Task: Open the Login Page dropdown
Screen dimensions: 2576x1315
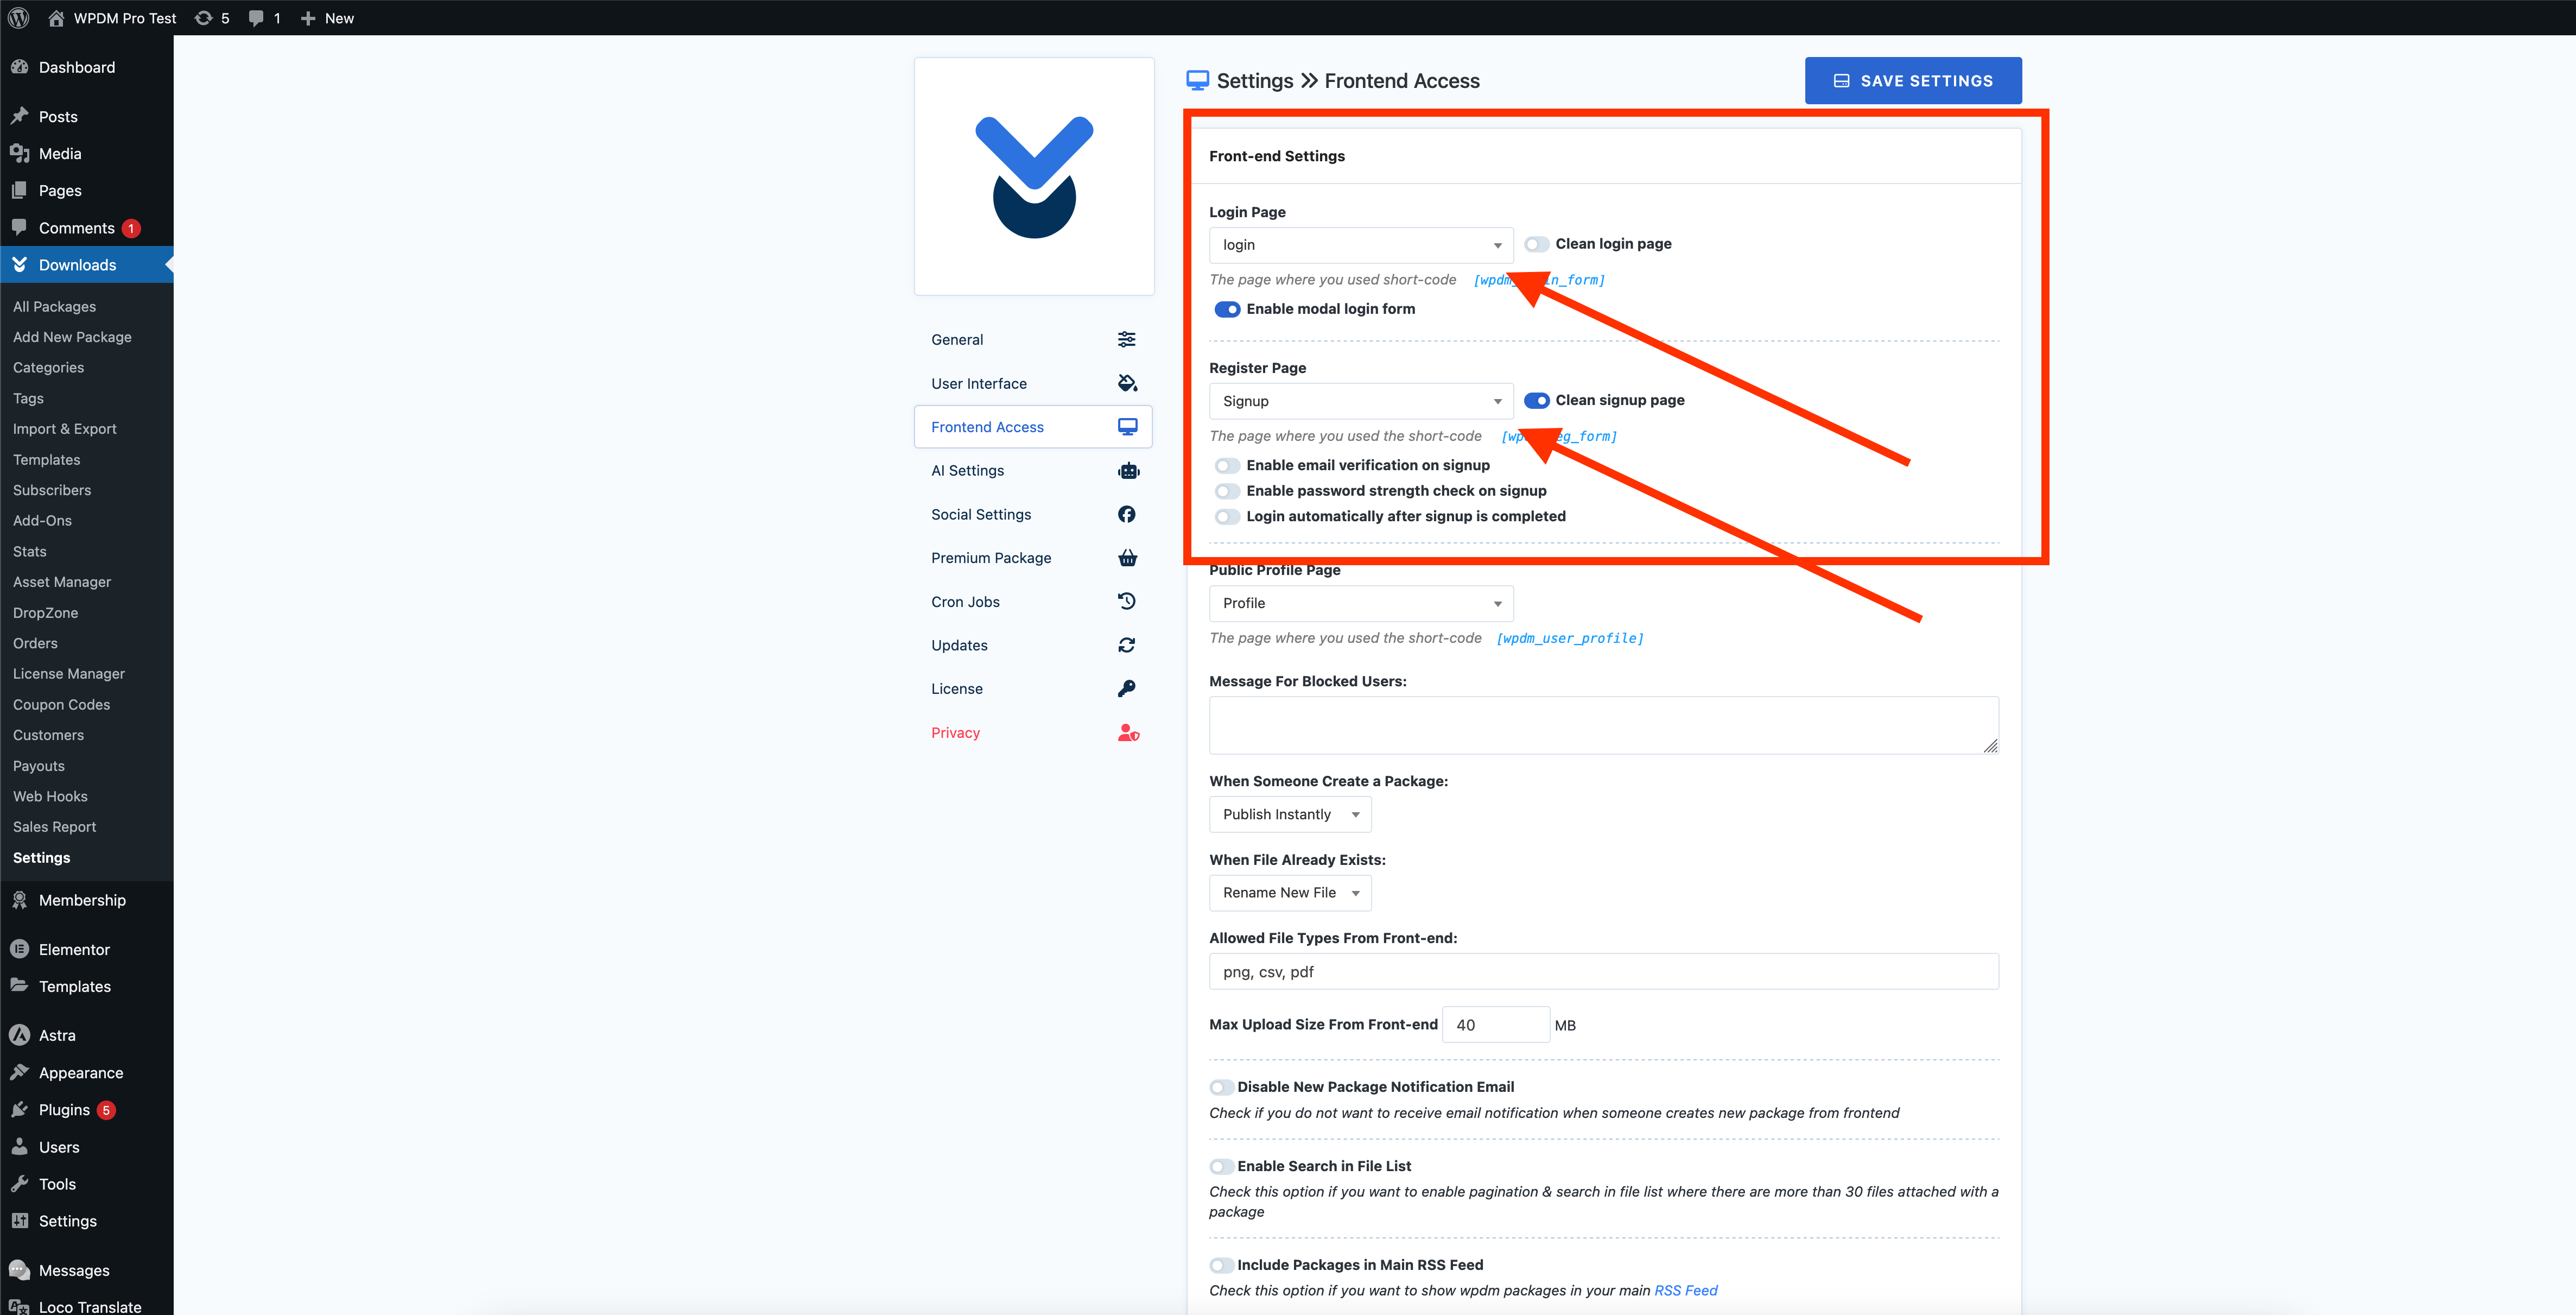Action: pyautogui.click(x=1361, y=245)
